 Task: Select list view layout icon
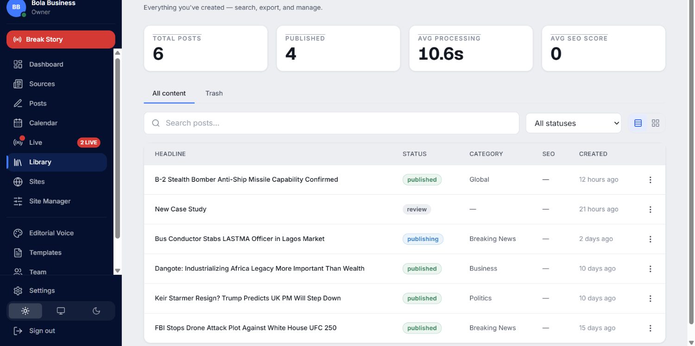point(638,123)
